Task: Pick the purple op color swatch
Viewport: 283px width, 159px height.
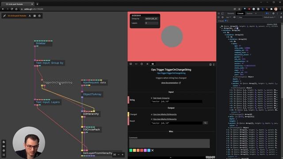Action: click(x=145, y=150)
